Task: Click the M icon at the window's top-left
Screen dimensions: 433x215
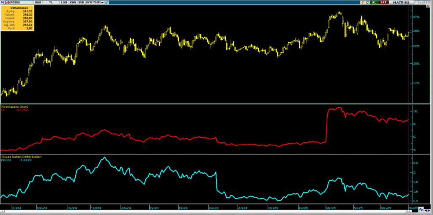Action: [x=2, y=3]
